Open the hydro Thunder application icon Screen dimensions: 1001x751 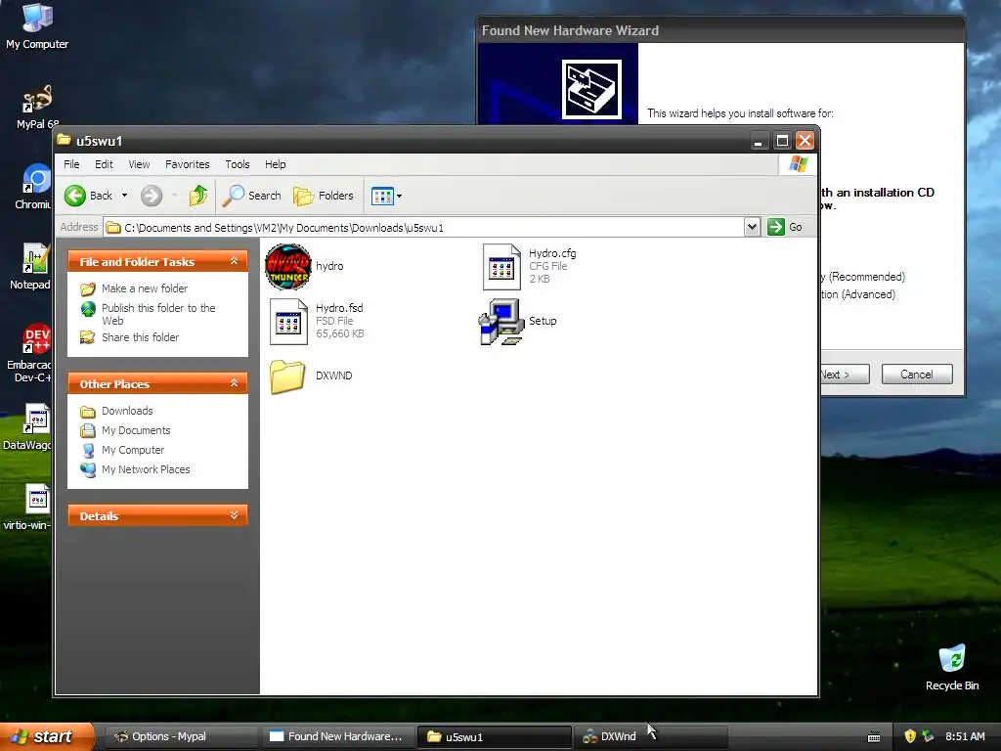288,266
